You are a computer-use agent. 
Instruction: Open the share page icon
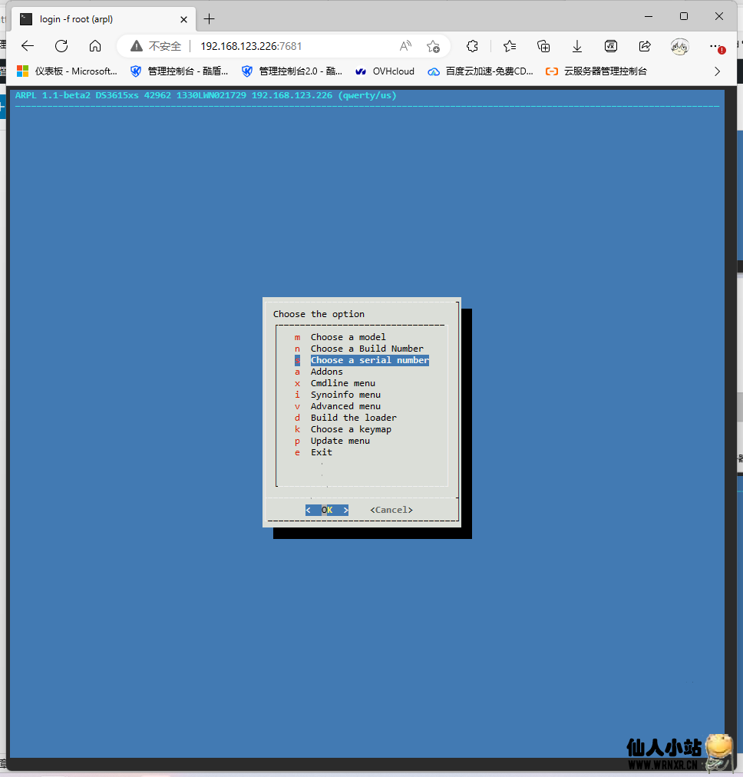click(x=645, y=46)
